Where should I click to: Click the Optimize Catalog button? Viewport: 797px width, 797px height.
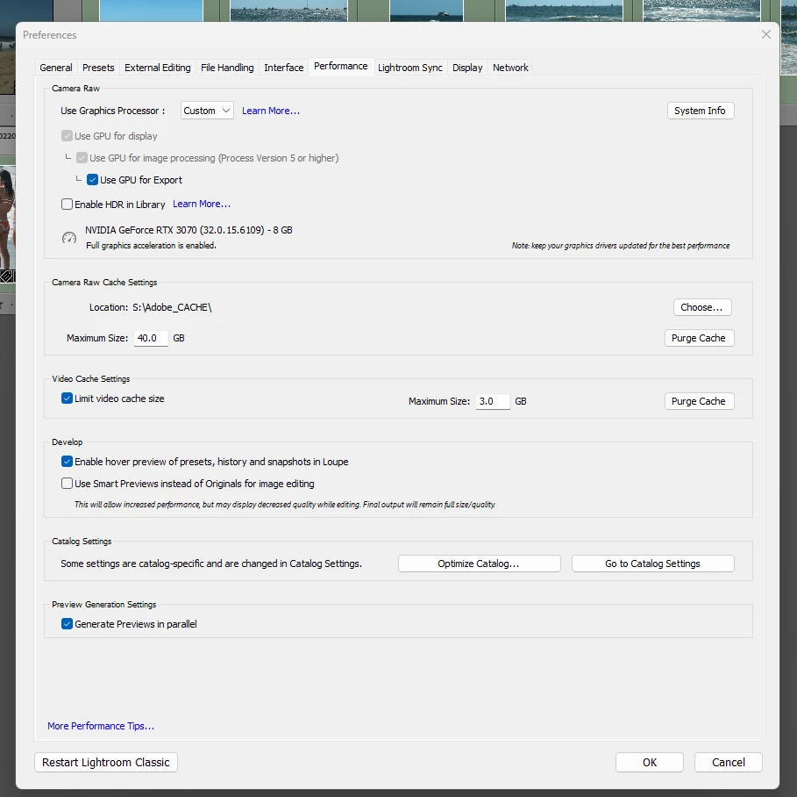click(x=479, y=564)
